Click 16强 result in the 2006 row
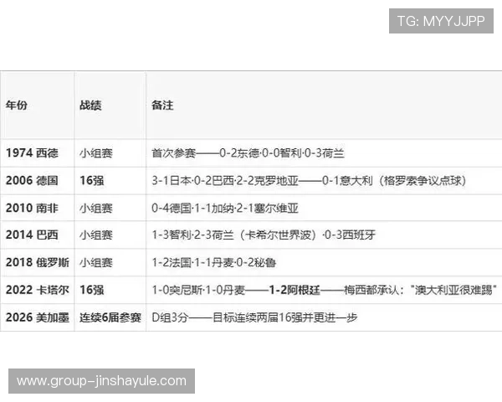The image size is (502, 402). 91,181
